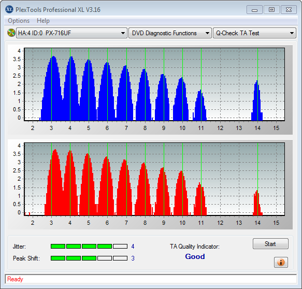
Task: Open the Options menu
Action: pyautogui.click(x=19, y=21)
